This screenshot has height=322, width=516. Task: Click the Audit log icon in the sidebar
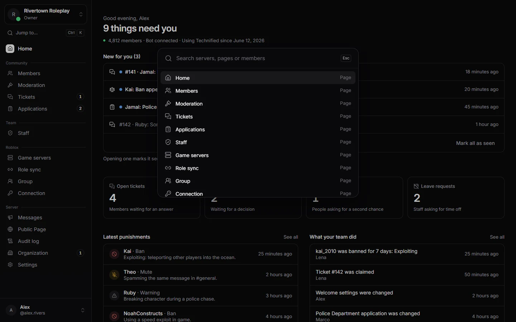10,241
